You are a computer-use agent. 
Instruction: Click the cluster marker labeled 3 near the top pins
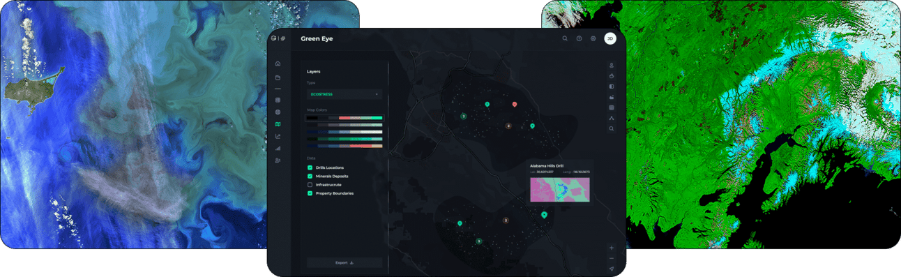pyautogui.click(x=463, y=116)
